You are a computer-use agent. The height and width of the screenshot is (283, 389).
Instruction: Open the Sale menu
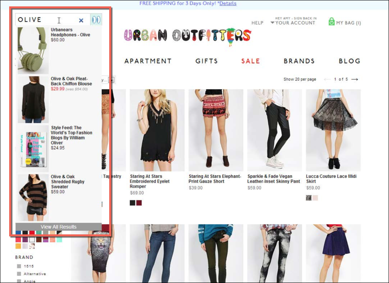tap(251, 61)
